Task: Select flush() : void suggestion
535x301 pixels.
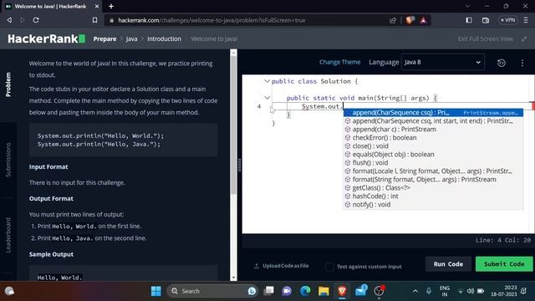Action: click(433, 163)
